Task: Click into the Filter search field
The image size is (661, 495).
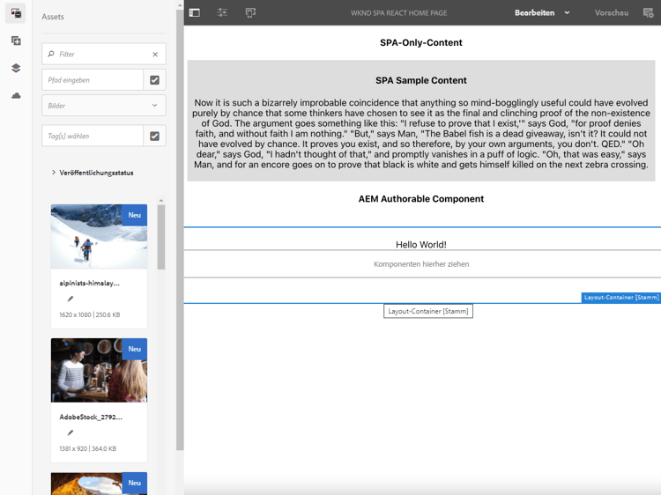Action: (104, 54)
